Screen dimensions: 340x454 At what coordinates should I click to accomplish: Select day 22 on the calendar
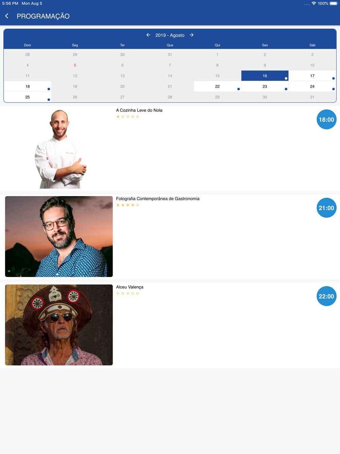click(217, 86)
